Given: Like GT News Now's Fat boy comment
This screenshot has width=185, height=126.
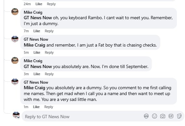Looking at the screenshot, I should click(x=37, y=52).
